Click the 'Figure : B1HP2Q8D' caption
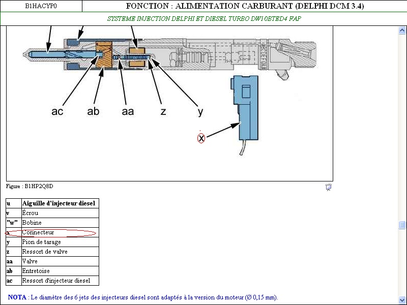Viewport: 407px width, 305px height. click(x=30, y=186)
